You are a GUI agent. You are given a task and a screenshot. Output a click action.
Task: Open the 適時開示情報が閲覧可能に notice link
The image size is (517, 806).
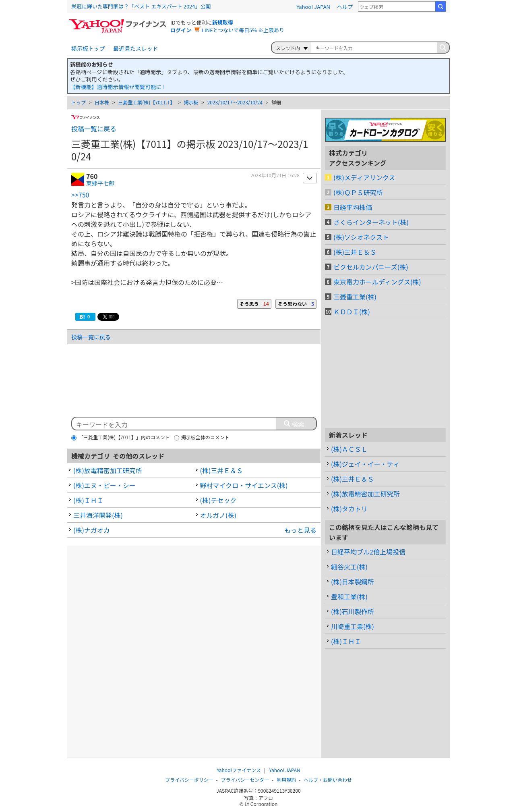coord(118,87)
